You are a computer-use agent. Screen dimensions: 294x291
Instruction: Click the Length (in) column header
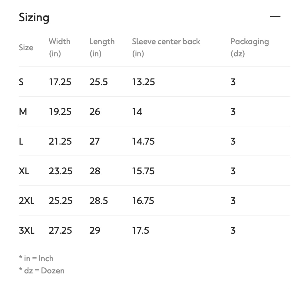pyautogui.click(x=102, y=48)
